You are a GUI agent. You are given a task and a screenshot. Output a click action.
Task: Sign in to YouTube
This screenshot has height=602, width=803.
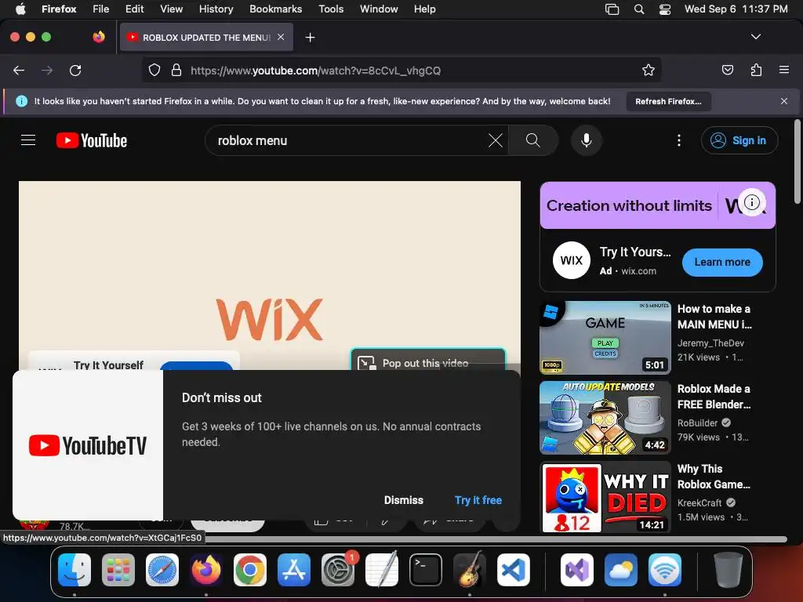[x=739, y=140]
